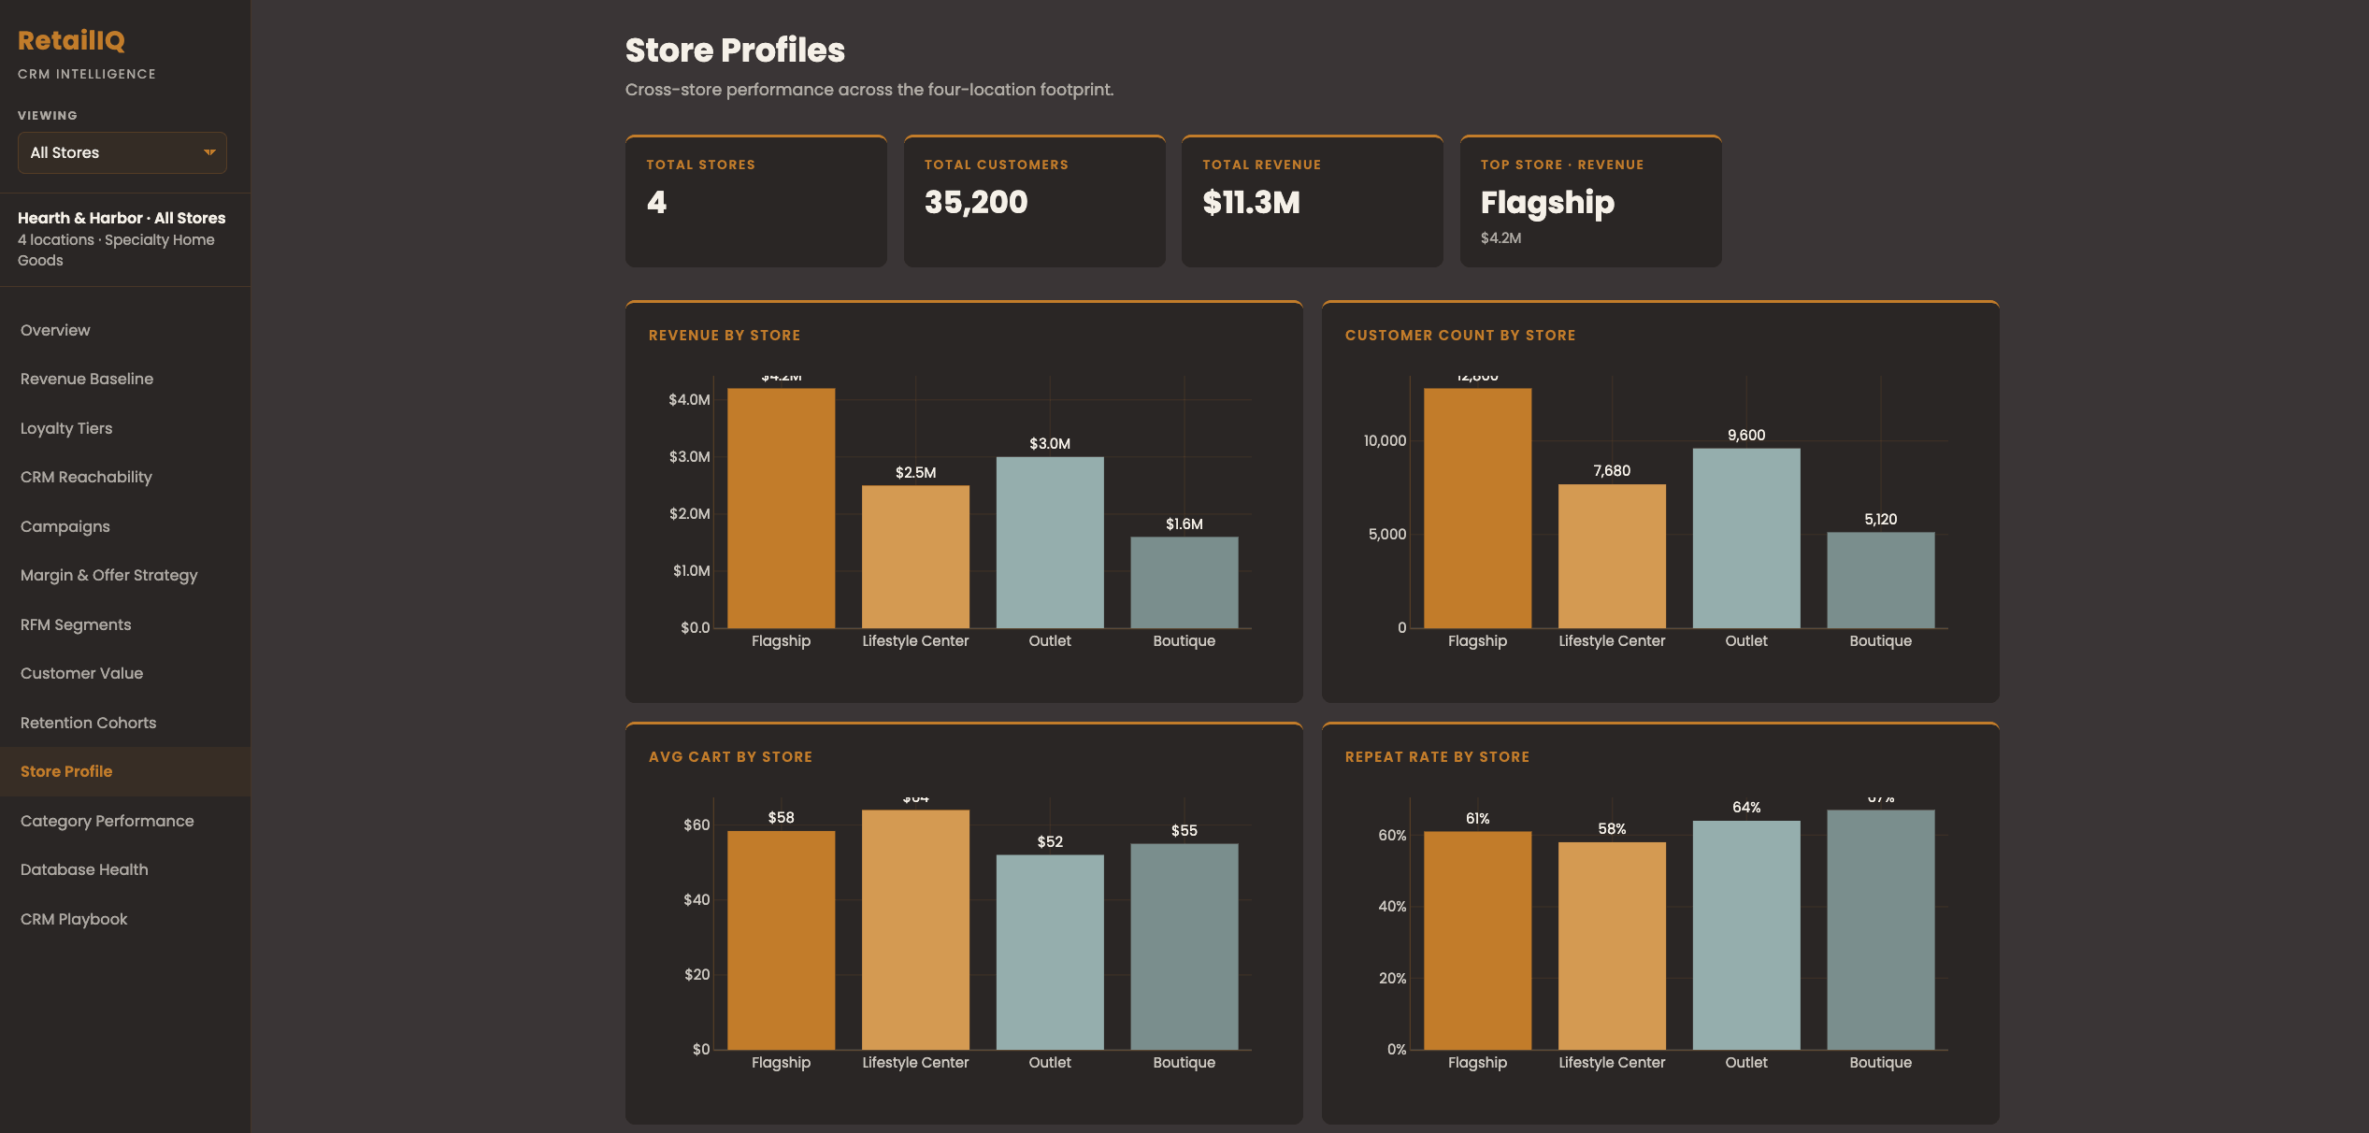Click the Repeat Rate by Store title
The height and width of the screenshot is (1133, 2369).
(x=1437, y=756)
